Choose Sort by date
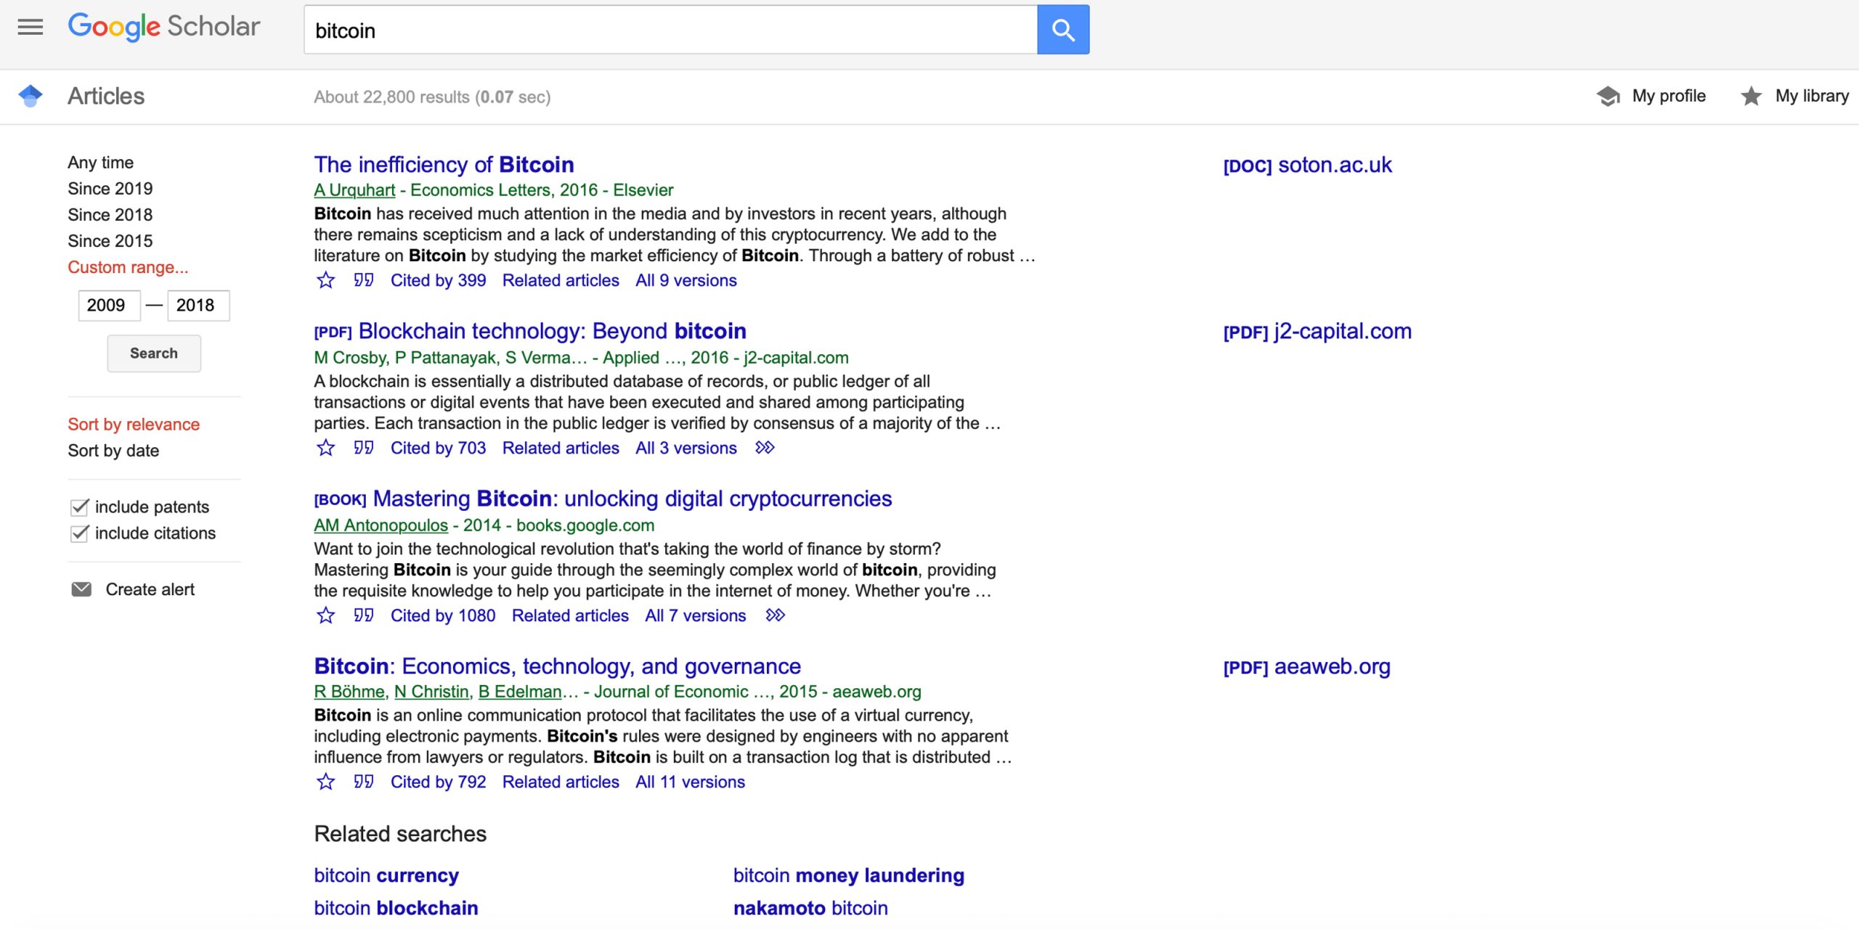Screen dimensions: 1859x929 113,451
